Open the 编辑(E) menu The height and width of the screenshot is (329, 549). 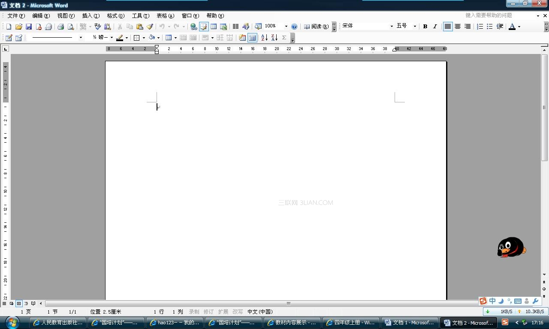click(x=41, y=16)
